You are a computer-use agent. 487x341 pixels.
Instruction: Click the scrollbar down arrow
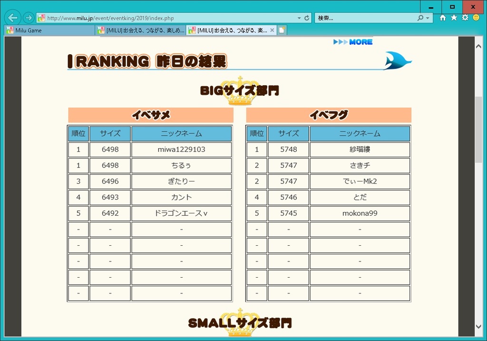[x=478, y=326]
